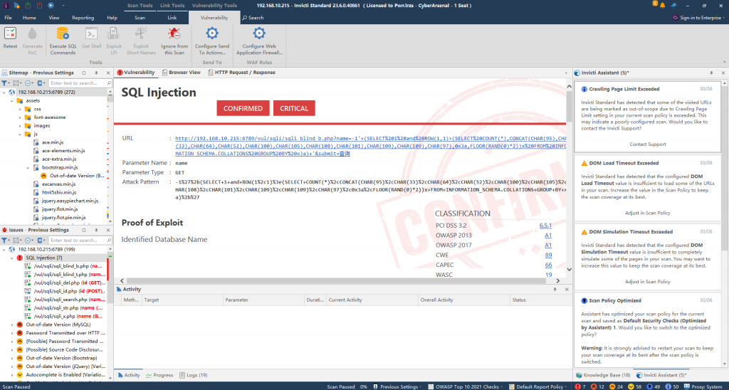
Task: Open Issues filter funnel dropdown
Action: (x=5, y=241)
